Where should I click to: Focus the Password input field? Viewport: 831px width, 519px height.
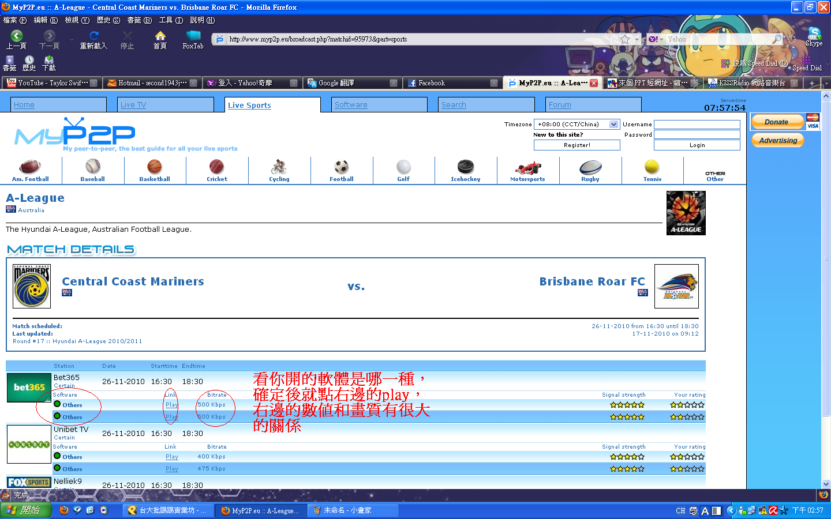697,134
